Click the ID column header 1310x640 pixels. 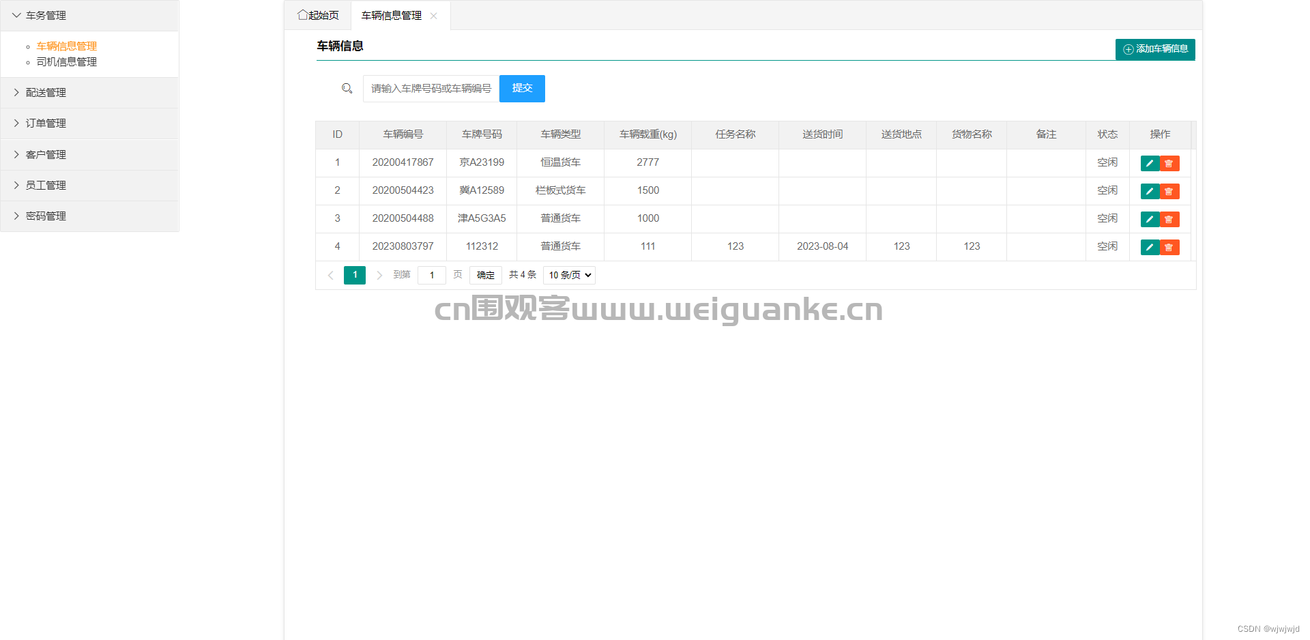tap(337, 134)
